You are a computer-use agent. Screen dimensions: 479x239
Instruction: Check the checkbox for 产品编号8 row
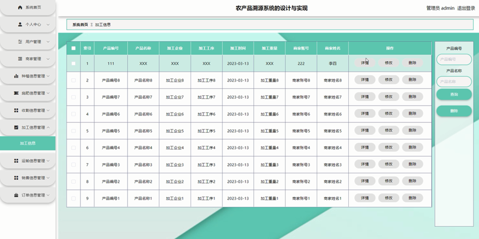[73, 81]
